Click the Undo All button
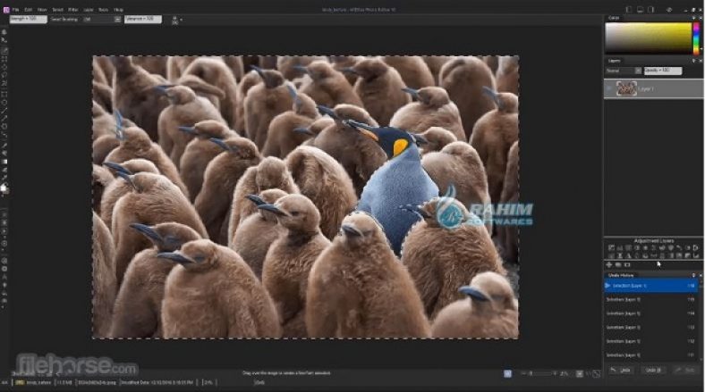The height and width of the screenshot is (392, 705). tap(652, 371)
